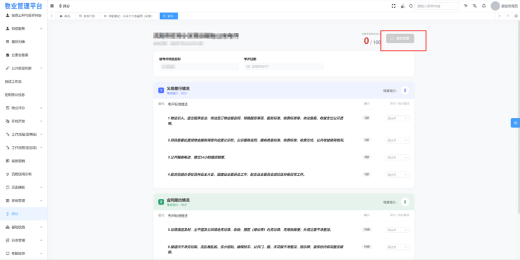Click the user avatar at top right
This screenshot has width=520, height=260.
click(x=495, y=6)
